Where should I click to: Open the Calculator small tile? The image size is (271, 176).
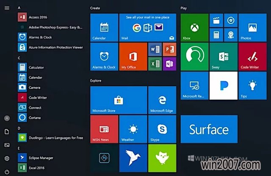(216, 35)
